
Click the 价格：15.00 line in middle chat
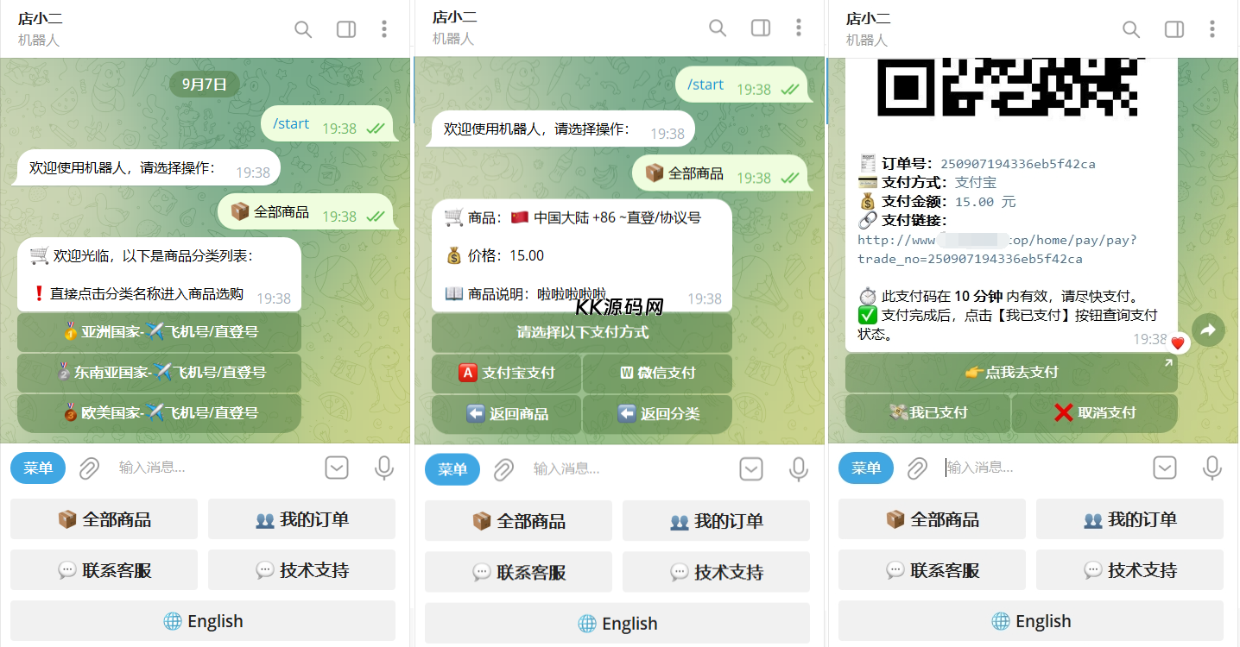pos(495,255)
